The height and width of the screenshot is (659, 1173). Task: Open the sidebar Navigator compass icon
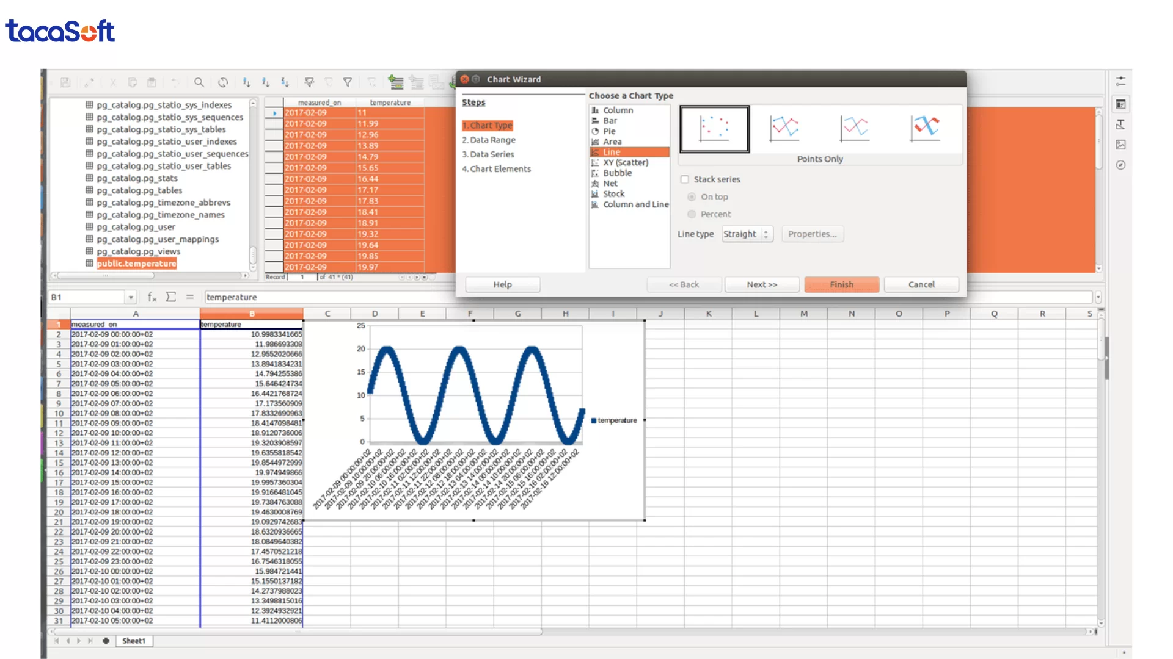(1120, 165)
